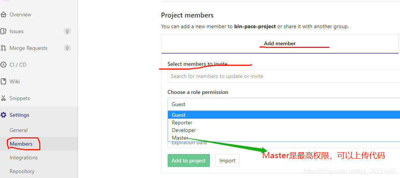Click the CI / CD rocket icon
The width and height of the screenshot is (400, 178).
pyautogui.click(x=3, y=65)
